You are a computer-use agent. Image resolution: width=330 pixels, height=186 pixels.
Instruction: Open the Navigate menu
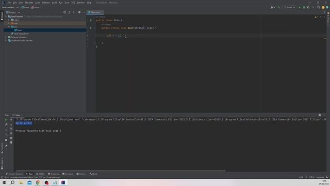coord(29,3)
